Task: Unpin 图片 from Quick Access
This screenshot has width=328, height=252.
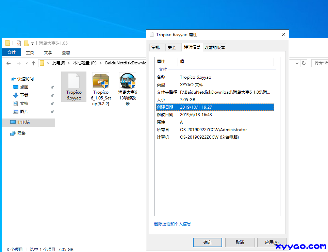Action: tap(52, 111)
